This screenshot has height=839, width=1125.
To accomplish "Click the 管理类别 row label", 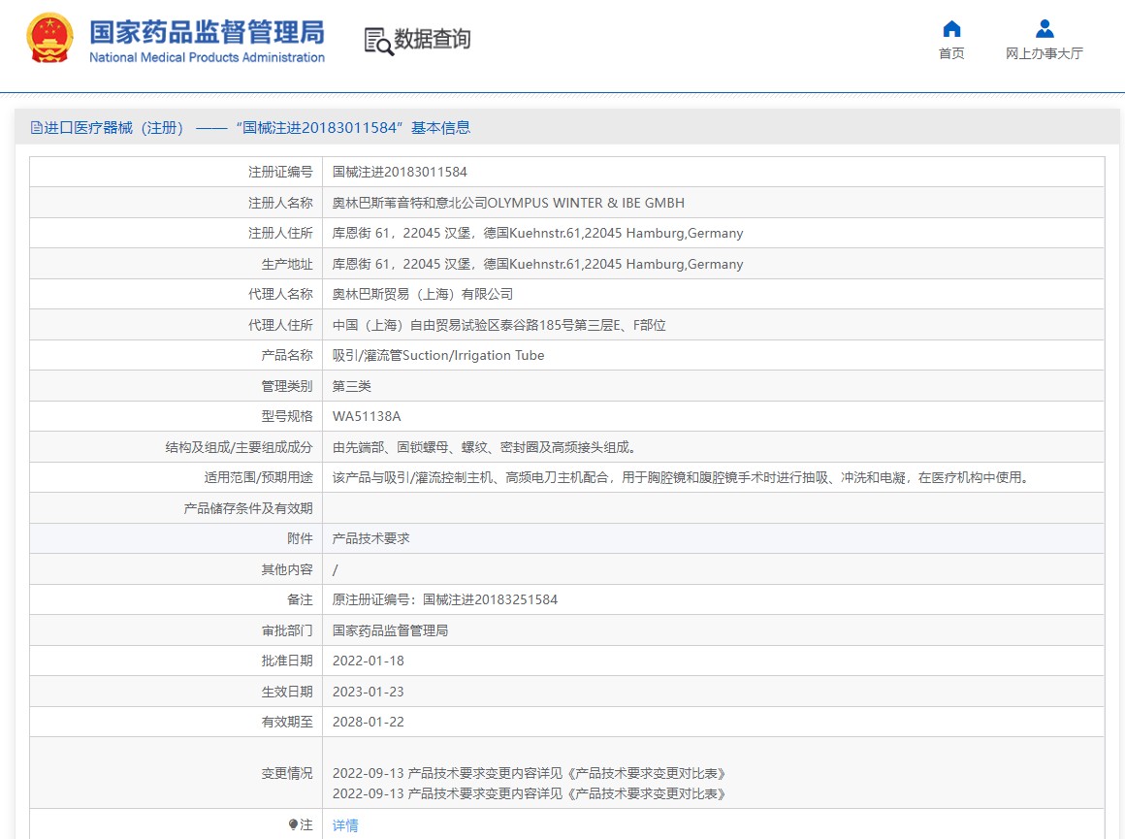I will [x=287, y=386].
